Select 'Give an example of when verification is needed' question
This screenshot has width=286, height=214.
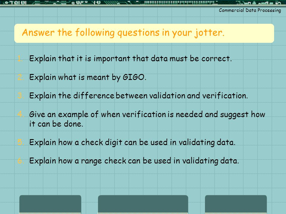[x=147, y=119]
